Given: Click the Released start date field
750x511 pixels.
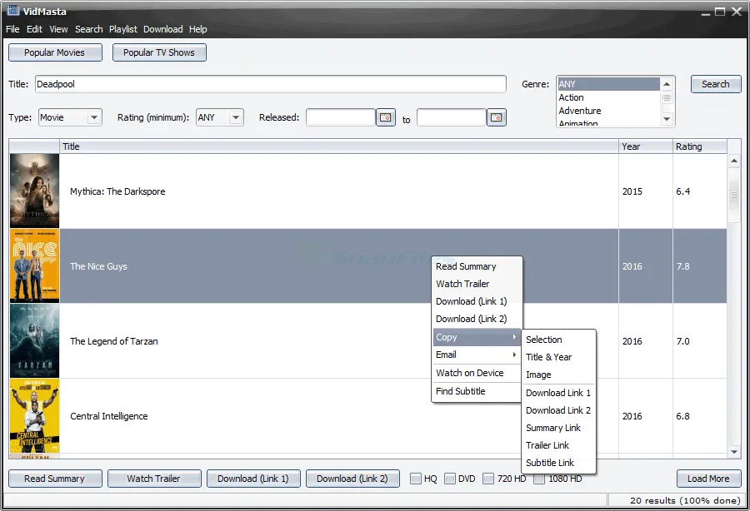Looking at the screenshot, I should [x=341, y=117].
